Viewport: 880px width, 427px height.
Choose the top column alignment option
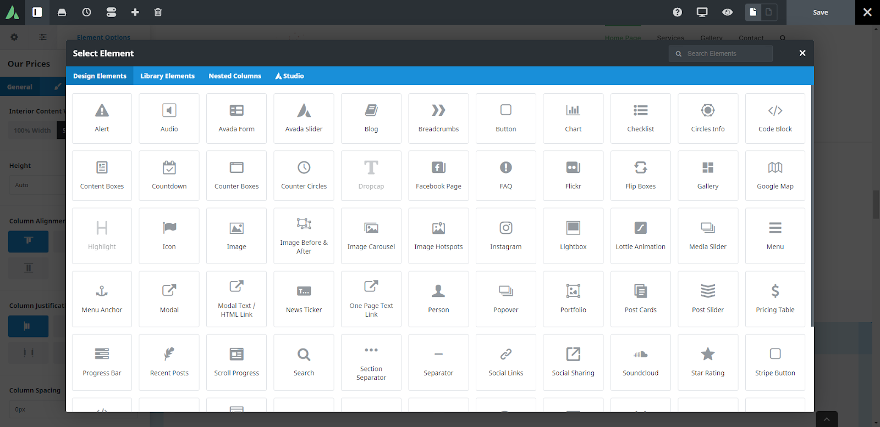pyautogui.click(x=29, y=241)
